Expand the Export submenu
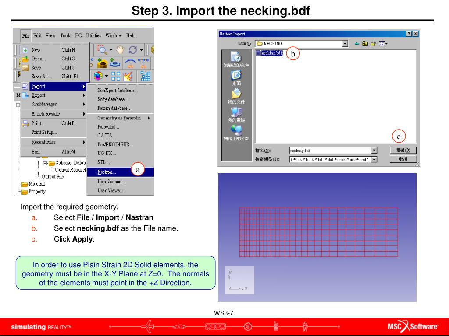449x336 pixels. [x=54, y=95]
